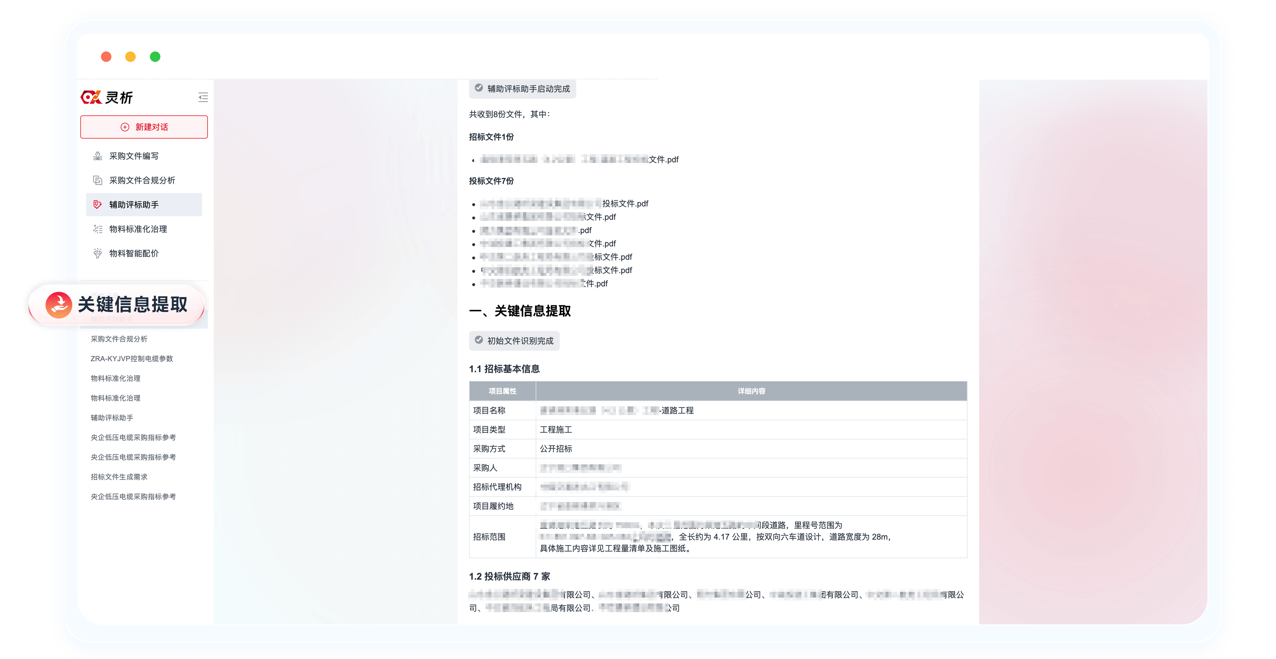
Task: Click the 采购人 table cell
Action: point(502,468)
